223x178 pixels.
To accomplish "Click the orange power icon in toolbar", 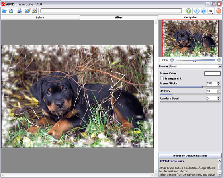I will click(x=219, y=11).
